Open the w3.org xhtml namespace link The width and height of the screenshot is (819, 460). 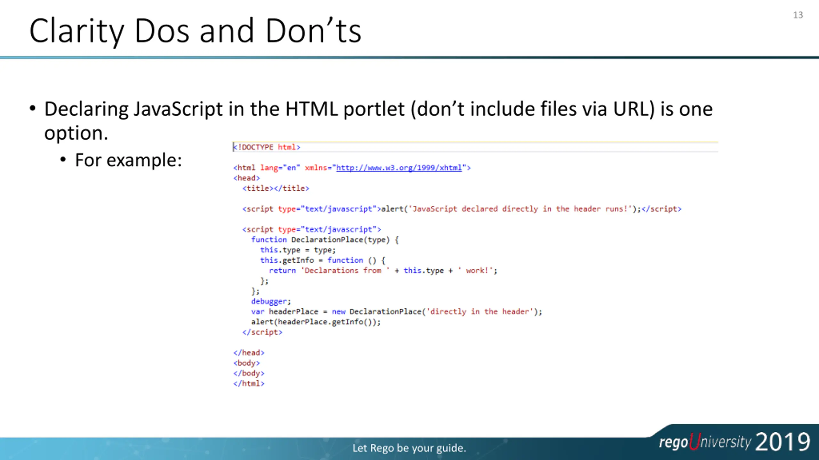coord(399,168)
